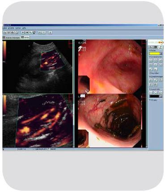The image size is (165, 192).
Task: Click the info "i" toolbar button
Action: 50,33
